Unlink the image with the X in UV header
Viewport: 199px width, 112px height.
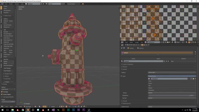(170, 42)
